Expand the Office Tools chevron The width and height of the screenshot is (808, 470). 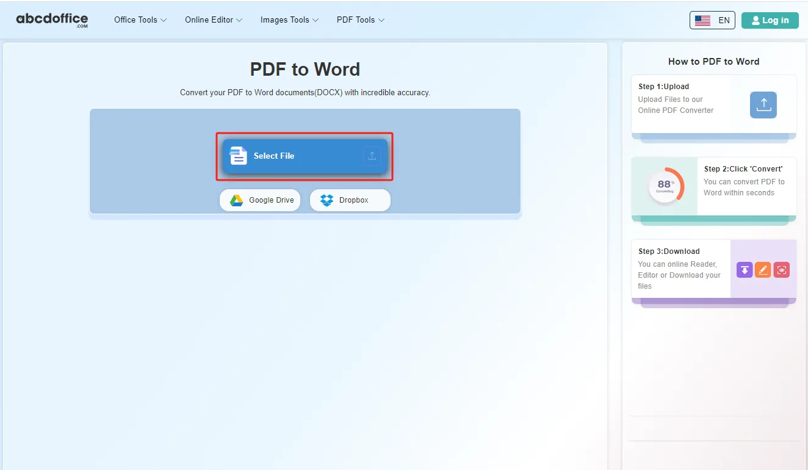point(163,20)
